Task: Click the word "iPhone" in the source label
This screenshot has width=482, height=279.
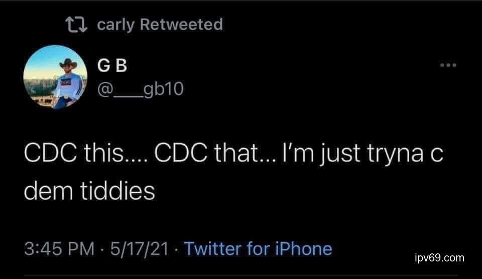Action: 304,249
